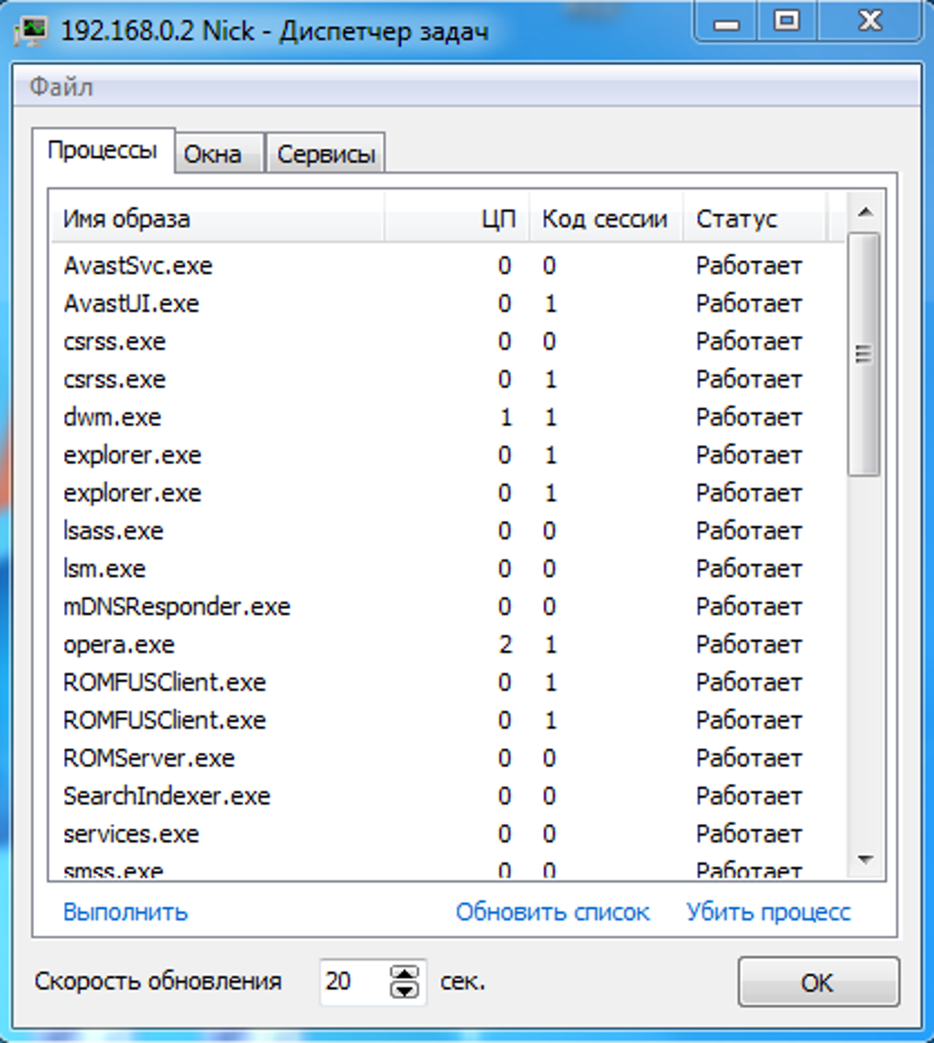Click the Выполнить link
The image size is (934, 1043).
tap(125, 912)
